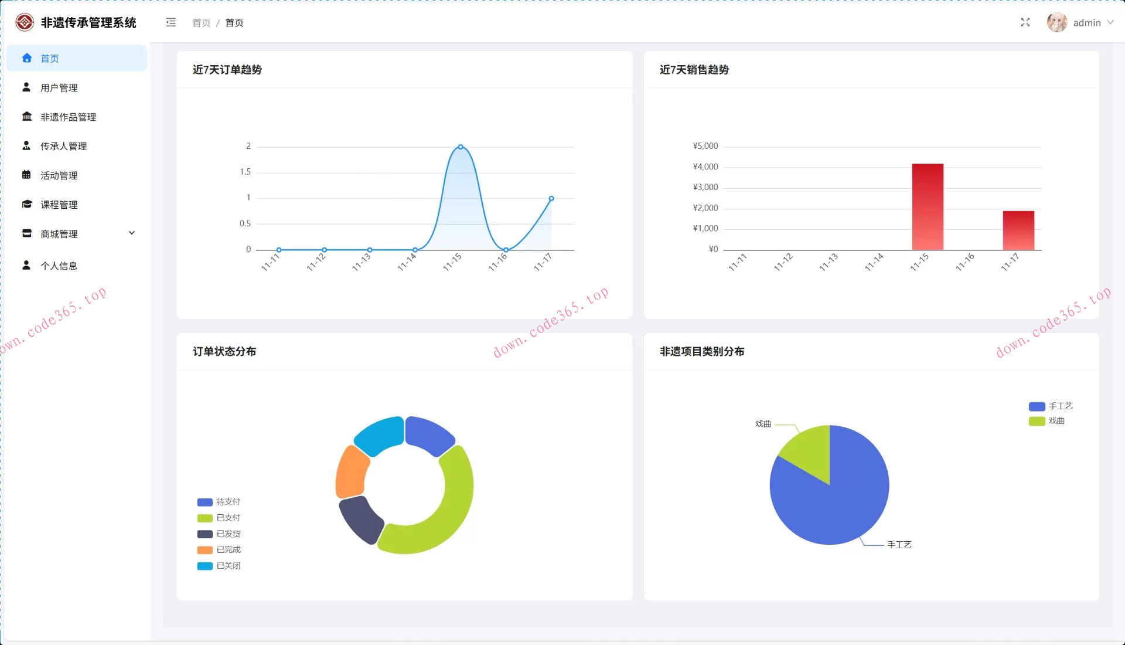Select the 首页 sidebar entry
The image size is (1125, 645).
50,59
